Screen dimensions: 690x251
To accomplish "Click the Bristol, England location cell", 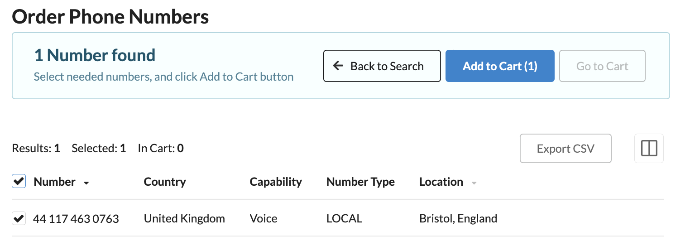I will click(x=458, y=219).
